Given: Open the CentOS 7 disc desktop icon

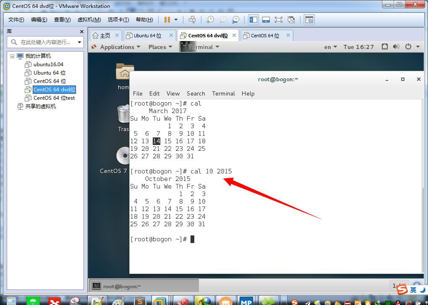Looking at the screenshot, I should [x=115, y=161].
